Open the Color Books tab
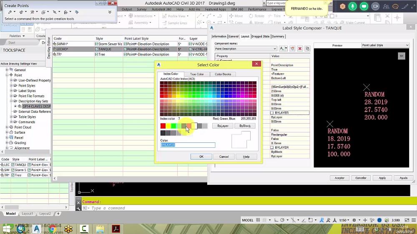 223,74
